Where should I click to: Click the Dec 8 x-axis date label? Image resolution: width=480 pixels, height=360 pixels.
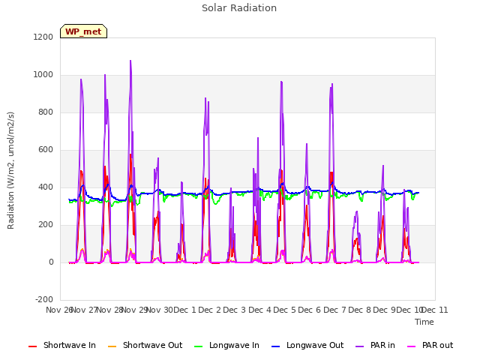(359, 310)
